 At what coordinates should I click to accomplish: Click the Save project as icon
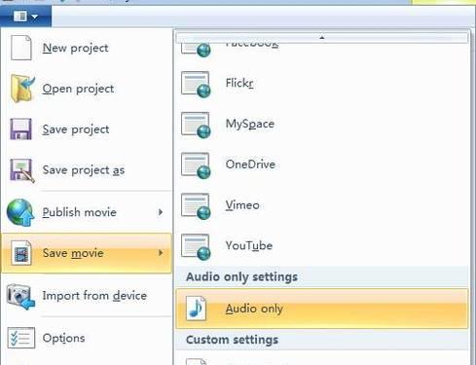(x=22, y=170)
